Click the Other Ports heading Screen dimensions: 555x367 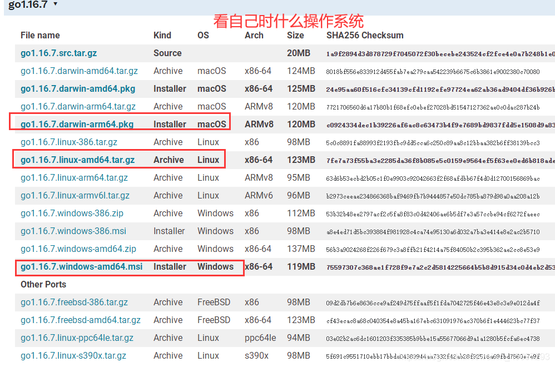click(43, 285)
